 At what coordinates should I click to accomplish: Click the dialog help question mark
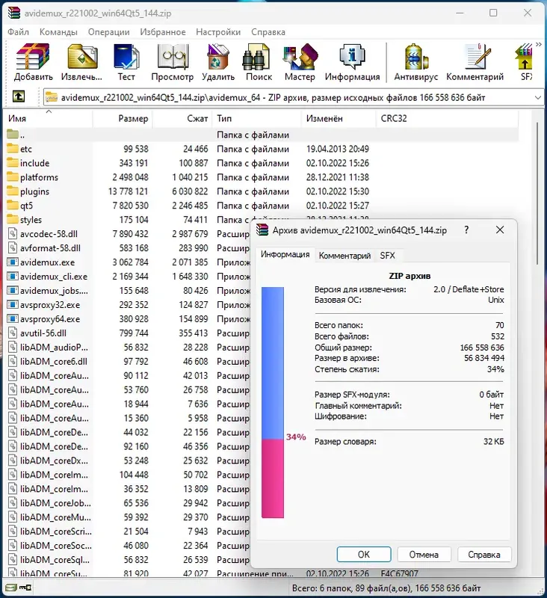[466, 230]
